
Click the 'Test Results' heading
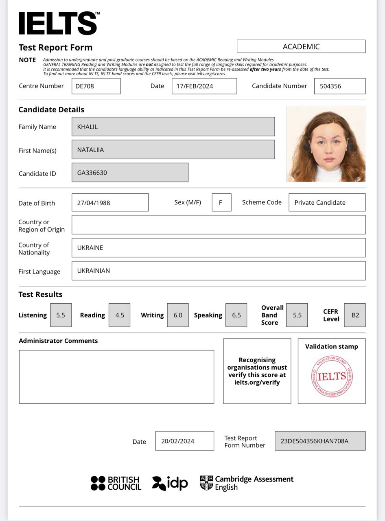pyautogui.click(x=41, y=294)
